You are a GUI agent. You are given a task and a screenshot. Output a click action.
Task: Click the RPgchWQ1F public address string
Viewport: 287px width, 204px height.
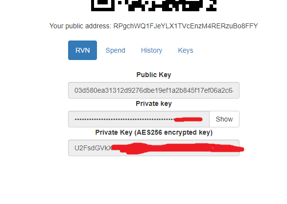click(x=186, y=26)
